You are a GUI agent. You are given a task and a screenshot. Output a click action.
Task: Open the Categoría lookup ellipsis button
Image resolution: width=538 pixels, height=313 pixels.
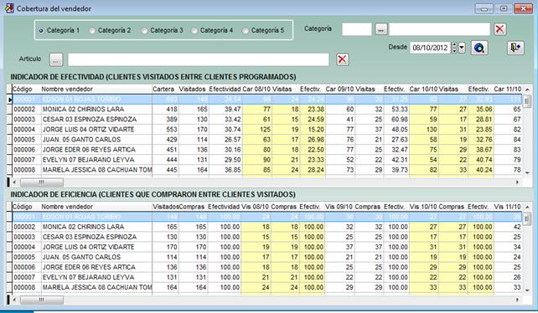point(380,29)
